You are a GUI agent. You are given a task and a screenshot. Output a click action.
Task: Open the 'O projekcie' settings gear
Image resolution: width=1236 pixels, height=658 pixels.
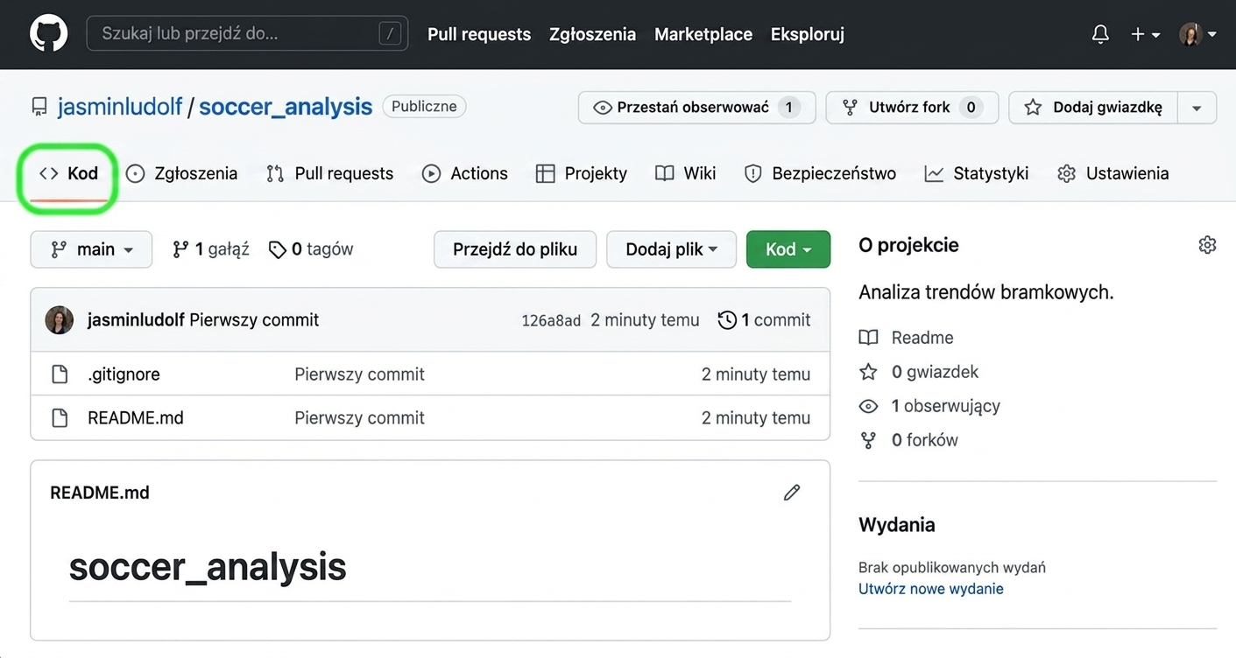(x=1207, y=245)
